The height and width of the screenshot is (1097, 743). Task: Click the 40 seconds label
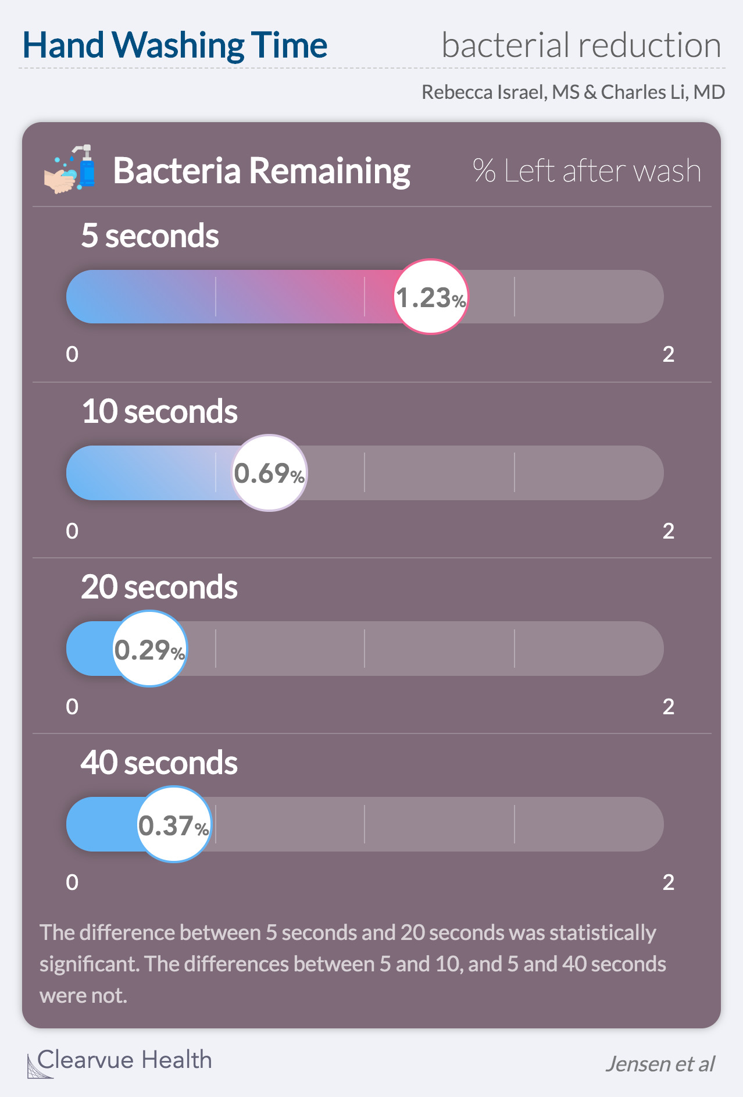point(159,763)
